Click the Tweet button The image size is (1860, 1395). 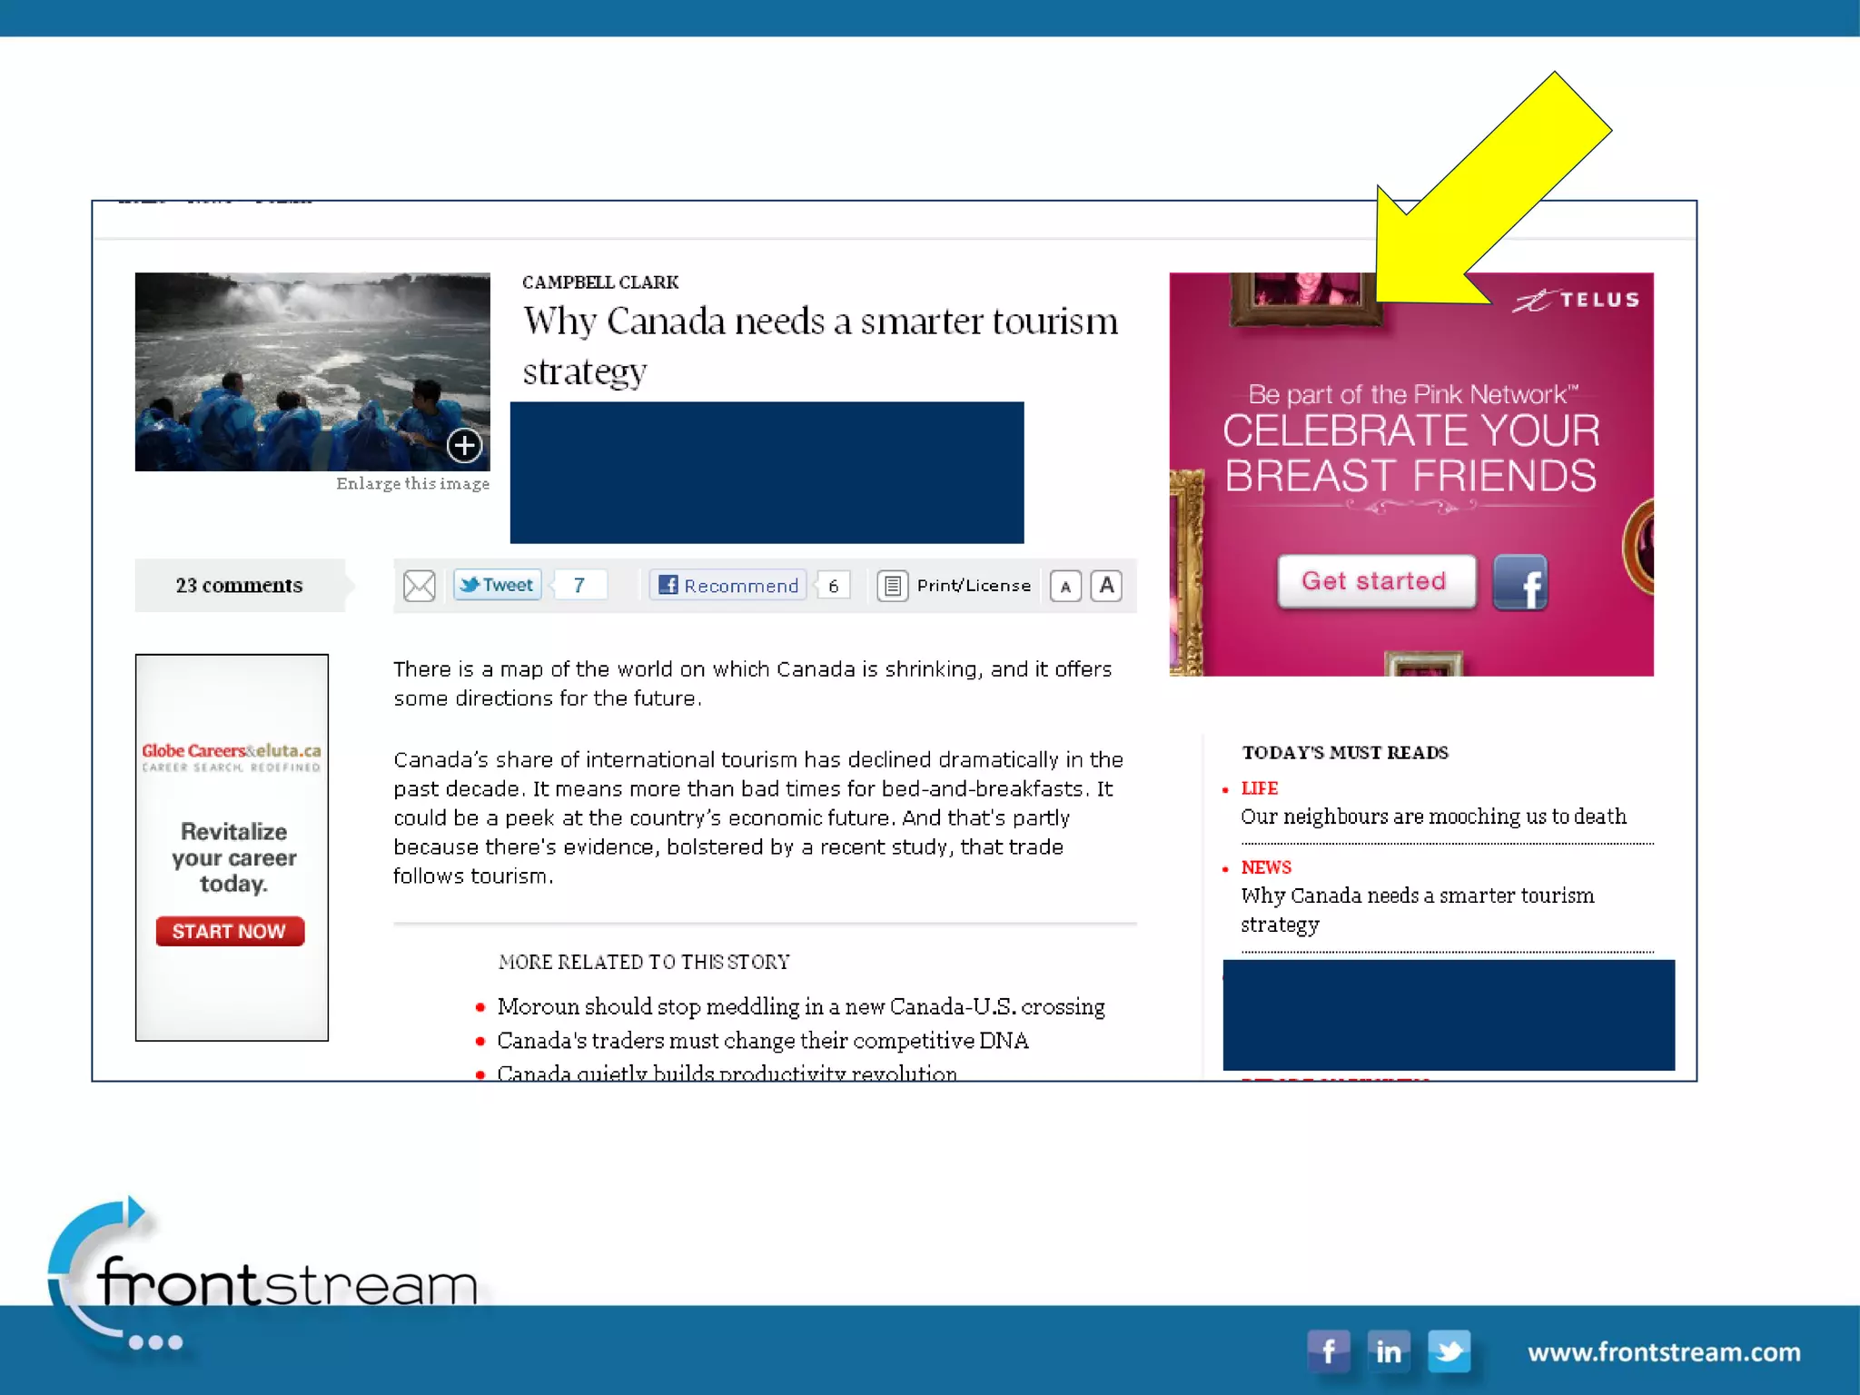click(x=497, y=585)
